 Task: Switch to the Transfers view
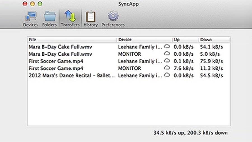pyautogui.click(x=70, y=19)
